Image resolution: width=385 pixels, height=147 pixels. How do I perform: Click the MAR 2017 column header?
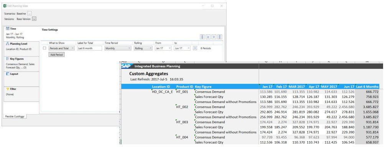296,87
